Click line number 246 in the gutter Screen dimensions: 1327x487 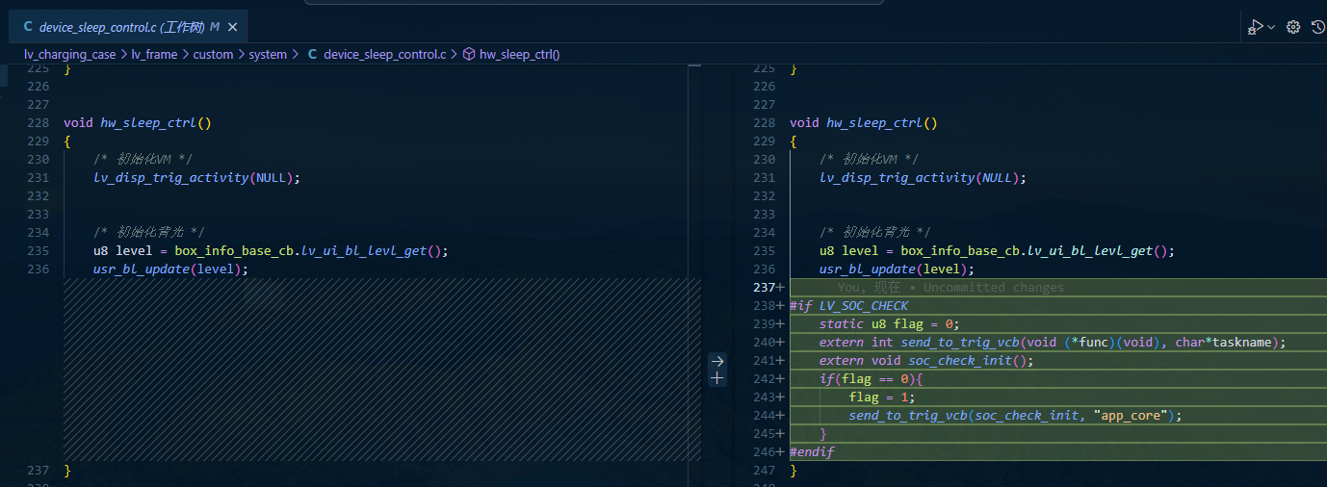pos(763,452)
